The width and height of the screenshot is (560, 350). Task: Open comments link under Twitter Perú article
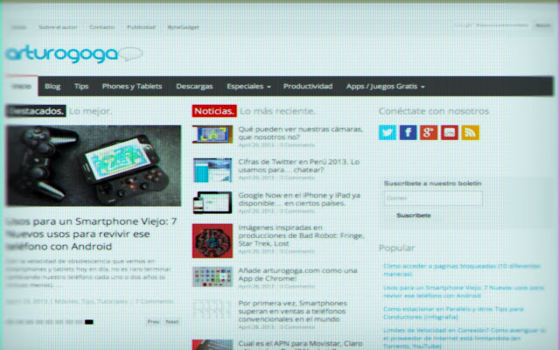click(x=297, y=178)
